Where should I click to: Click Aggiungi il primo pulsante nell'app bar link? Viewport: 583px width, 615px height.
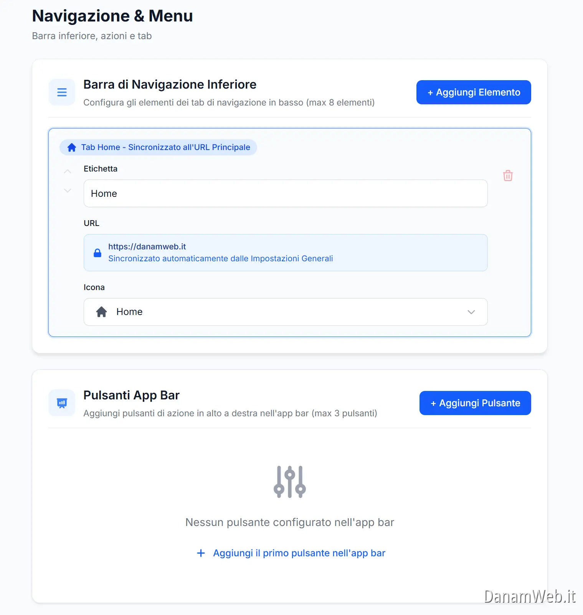coord(299,553)
